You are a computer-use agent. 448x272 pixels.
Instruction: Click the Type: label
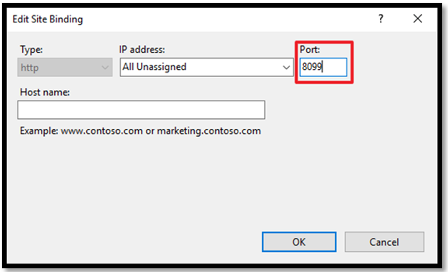(31, 50)
